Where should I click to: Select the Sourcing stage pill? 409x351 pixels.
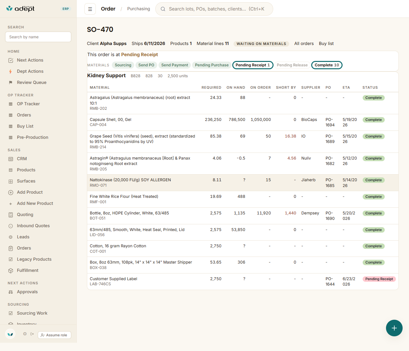point(123,65)
